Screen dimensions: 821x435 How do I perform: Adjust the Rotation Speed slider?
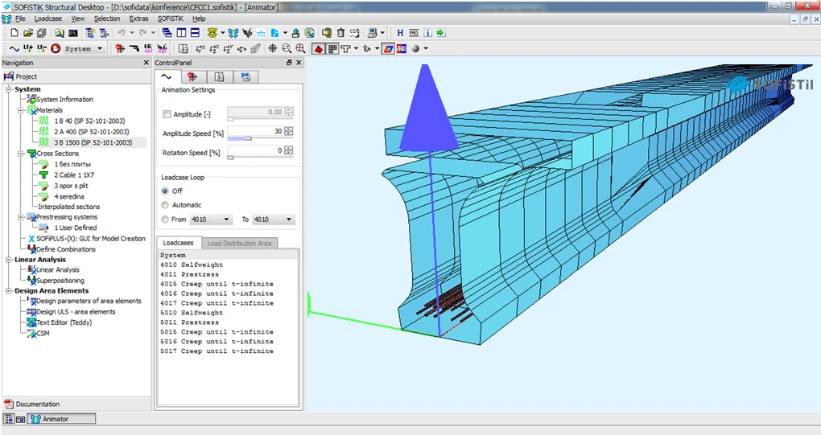click(x=230, y=158)
